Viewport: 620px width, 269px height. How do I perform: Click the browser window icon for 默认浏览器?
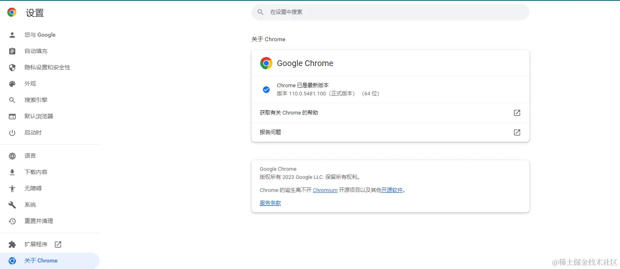click(12, 117)
